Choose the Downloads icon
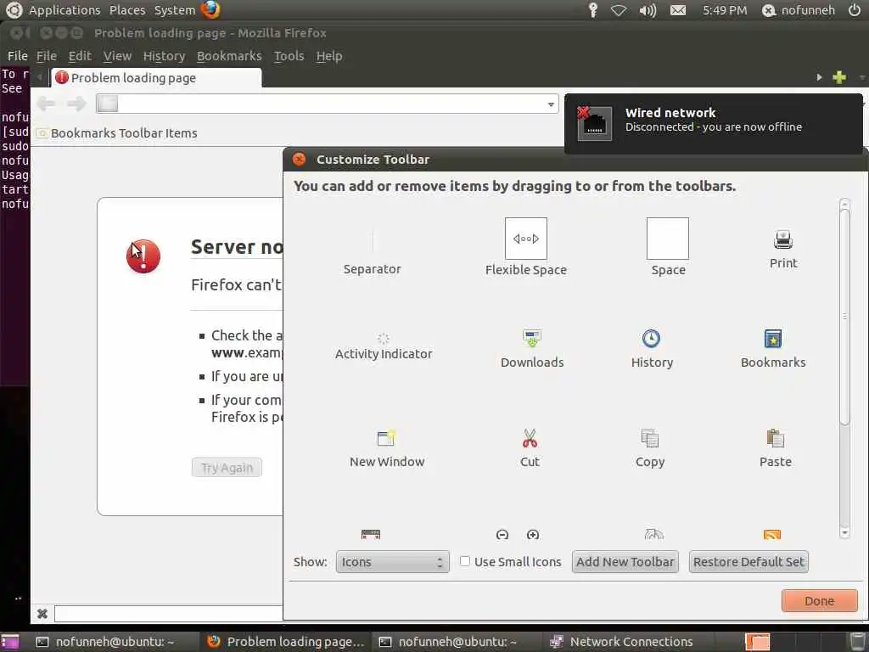This screenshot has height=652, width=869. click(x=532, y=338)
